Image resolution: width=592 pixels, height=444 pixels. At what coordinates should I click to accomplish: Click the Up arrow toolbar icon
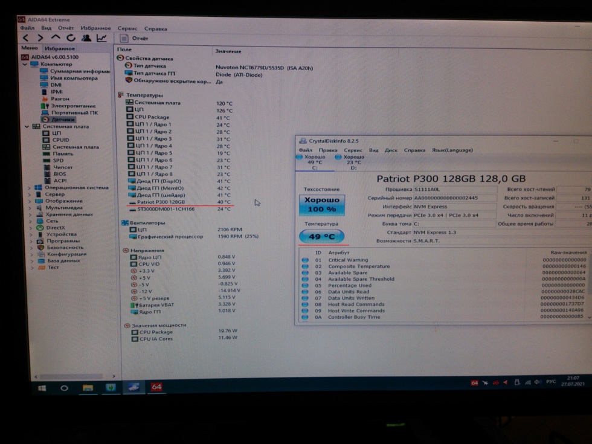56,38
